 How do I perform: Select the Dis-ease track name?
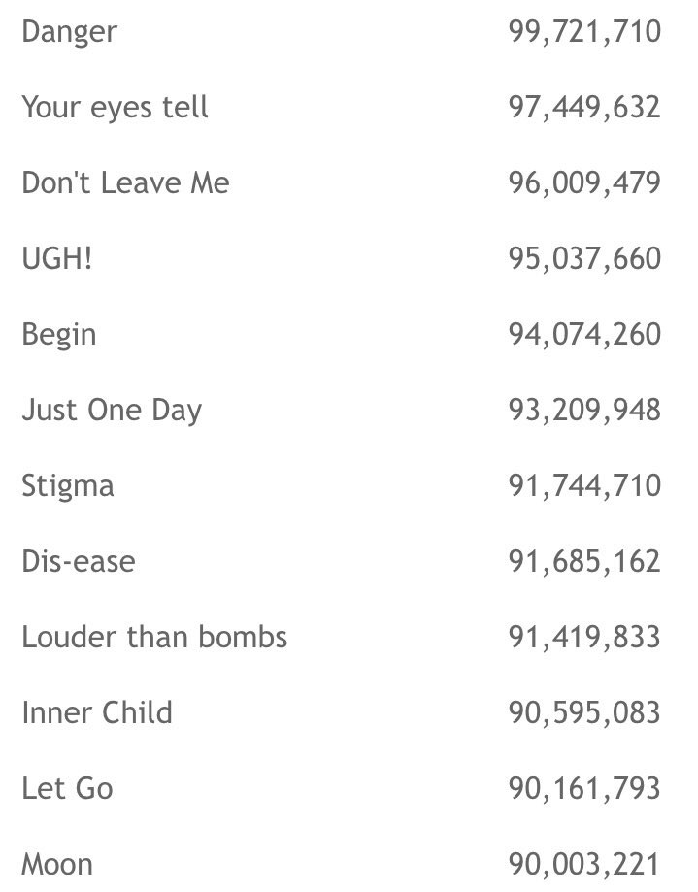(79, 561)
